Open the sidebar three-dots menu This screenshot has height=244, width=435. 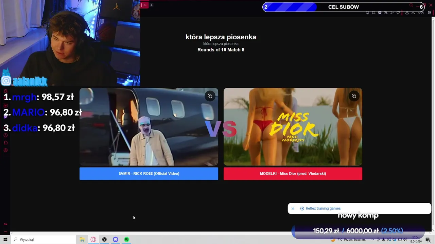(5, 231)
